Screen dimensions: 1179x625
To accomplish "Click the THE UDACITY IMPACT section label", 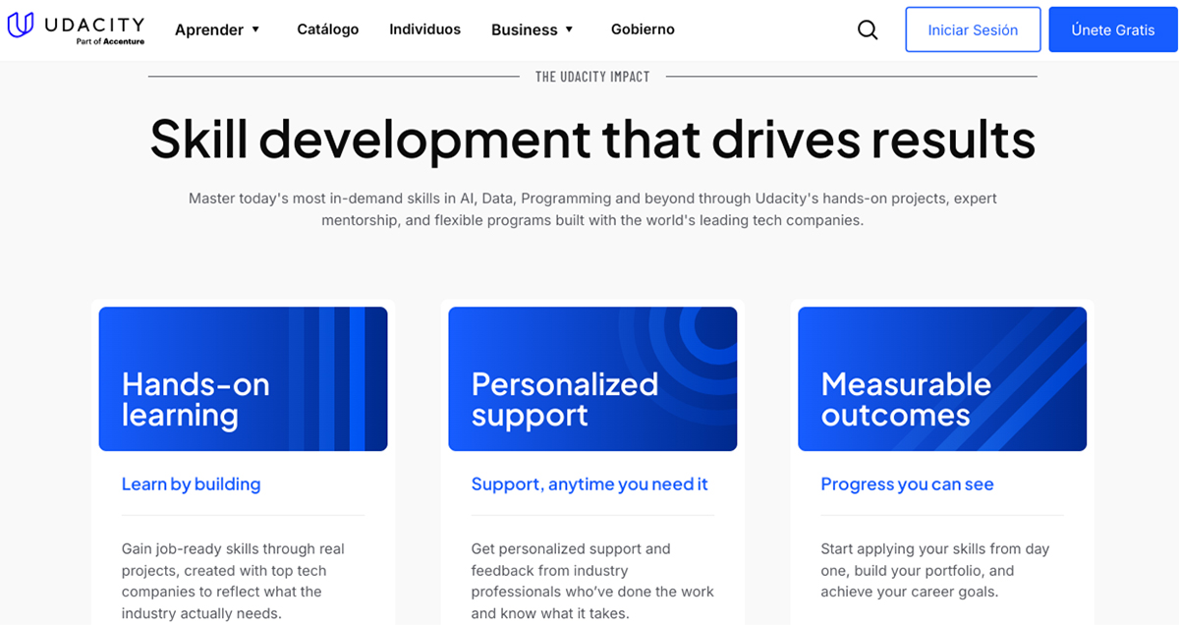I will [x=592, y=77].
